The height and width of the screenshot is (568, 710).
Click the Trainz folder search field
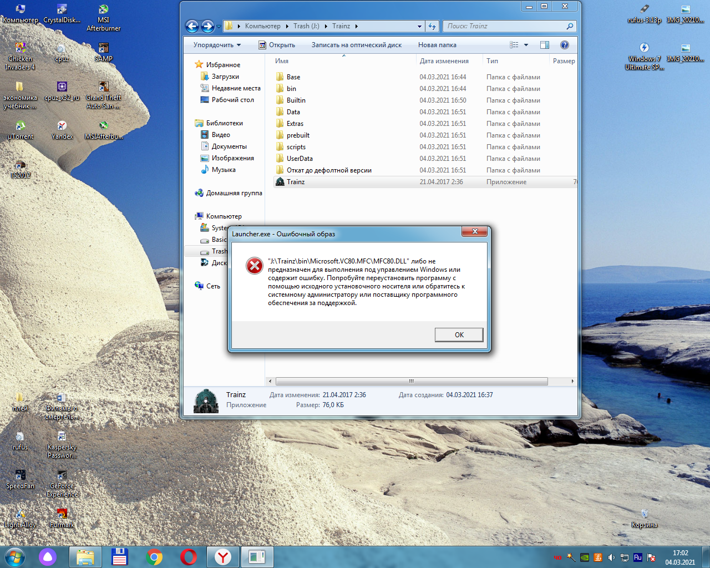pyautogui.click(x=509, y=26)
